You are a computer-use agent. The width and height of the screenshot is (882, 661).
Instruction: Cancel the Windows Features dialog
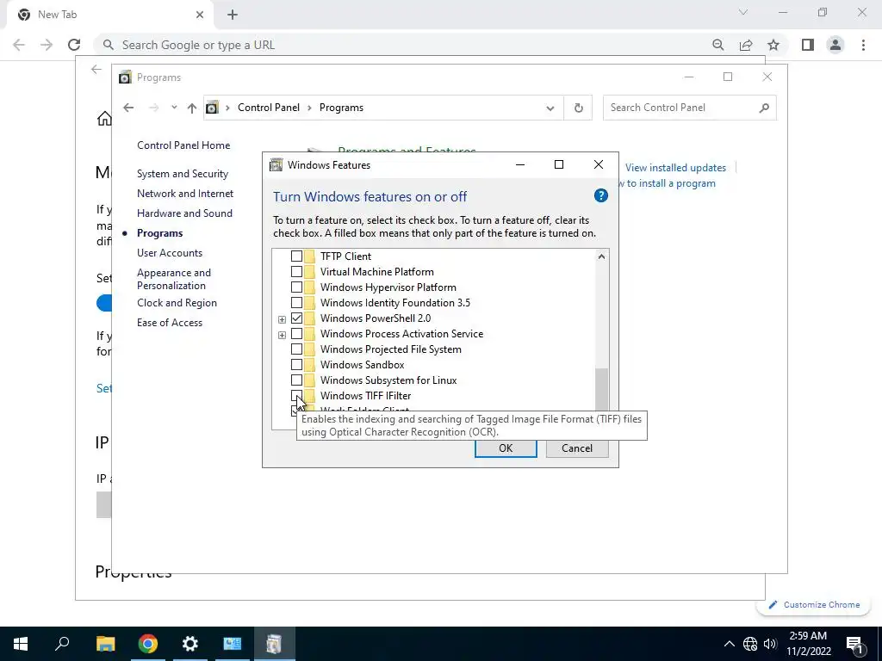576,448
